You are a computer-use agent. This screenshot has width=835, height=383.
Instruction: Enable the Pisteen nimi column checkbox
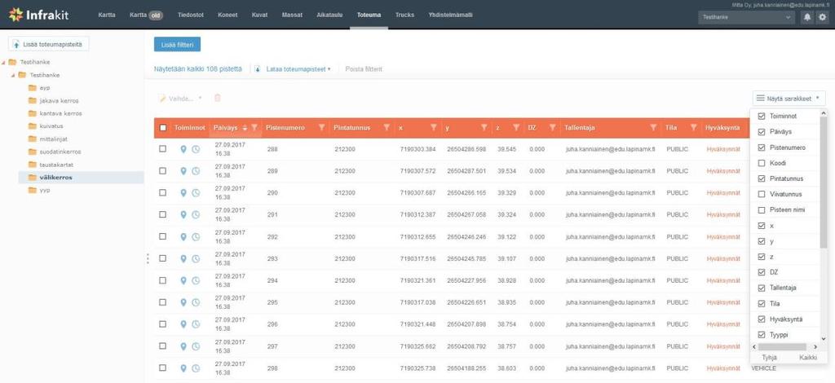coord(762,209)
